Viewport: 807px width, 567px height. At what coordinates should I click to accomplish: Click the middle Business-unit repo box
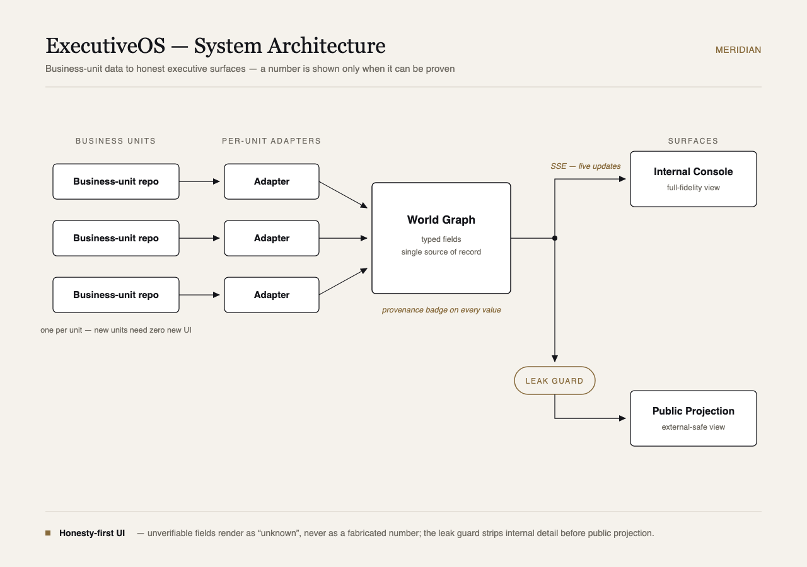tap(116, 238)
